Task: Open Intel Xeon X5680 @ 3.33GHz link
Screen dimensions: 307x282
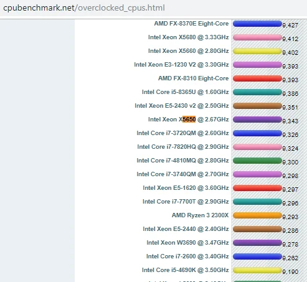Action: coord(188,37)
